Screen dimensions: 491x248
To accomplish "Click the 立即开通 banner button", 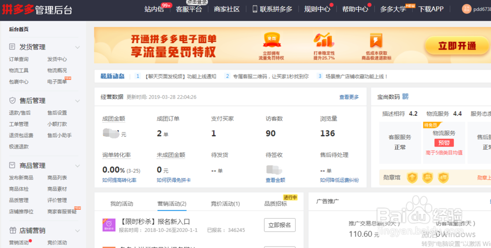I will [457, 46].
